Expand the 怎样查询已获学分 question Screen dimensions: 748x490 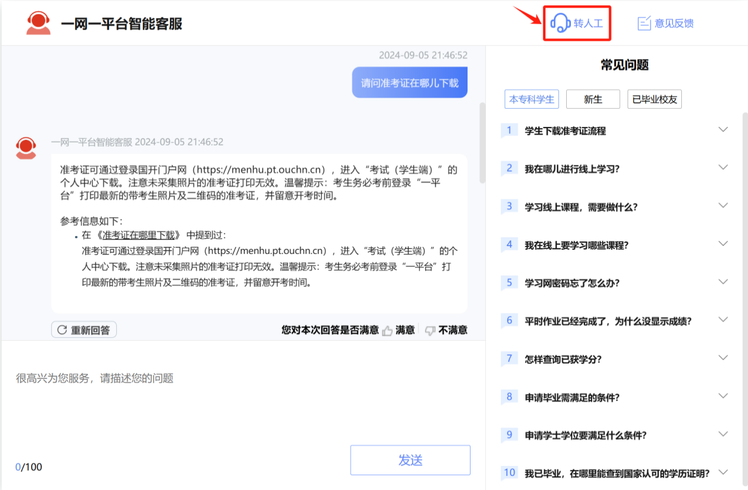[723, 358]
